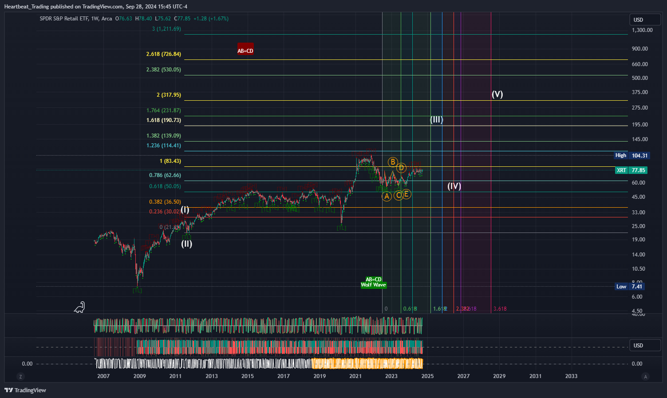Screen dimensions: 667x398
Task: Select the circled C wave label
Action: [x=399, y=195]
